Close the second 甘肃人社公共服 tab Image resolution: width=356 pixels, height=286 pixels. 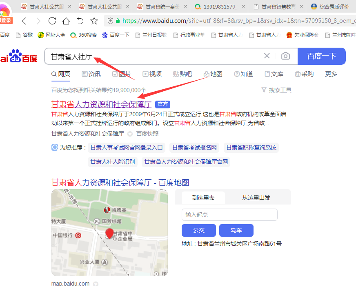tap(127, 7)
